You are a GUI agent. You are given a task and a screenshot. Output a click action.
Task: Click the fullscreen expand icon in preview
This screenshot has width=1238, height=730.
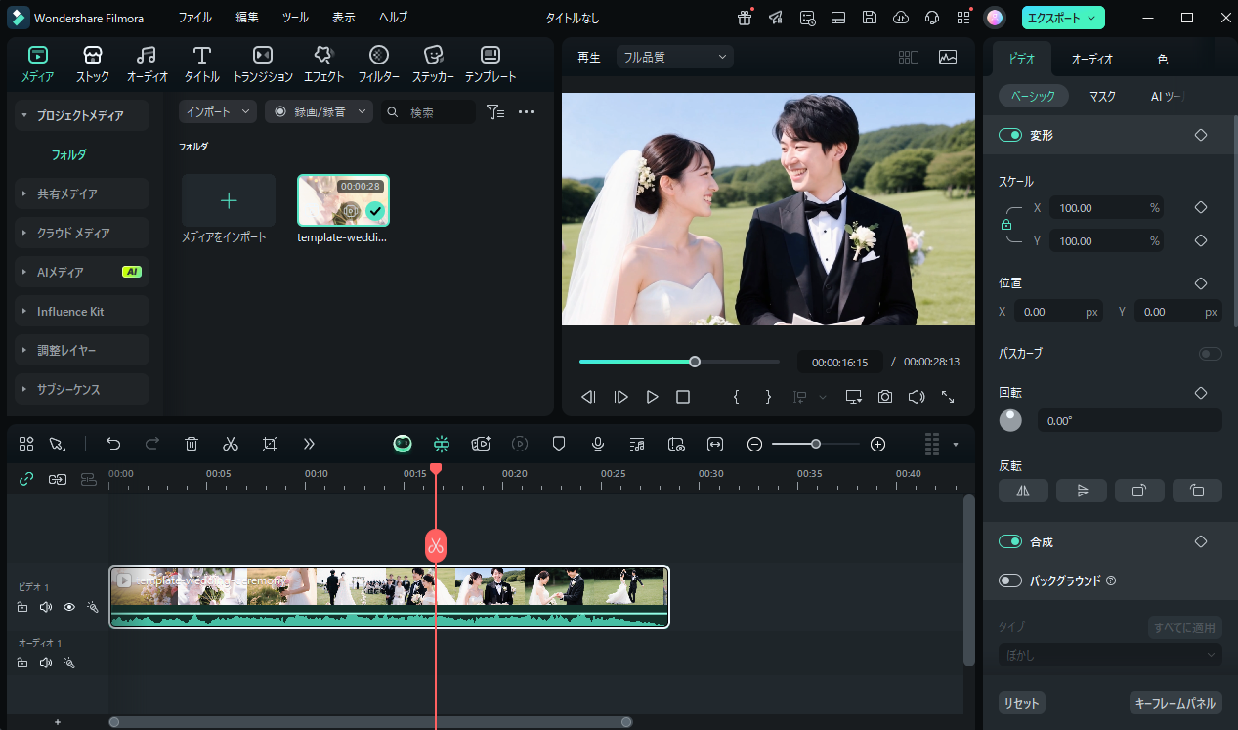(x=948, y=397)
